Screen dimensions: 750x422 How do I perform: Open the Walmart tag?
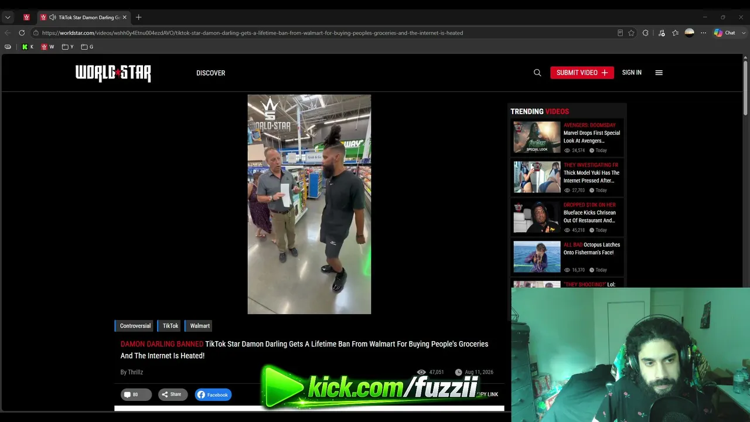click(x=199, y=326)
